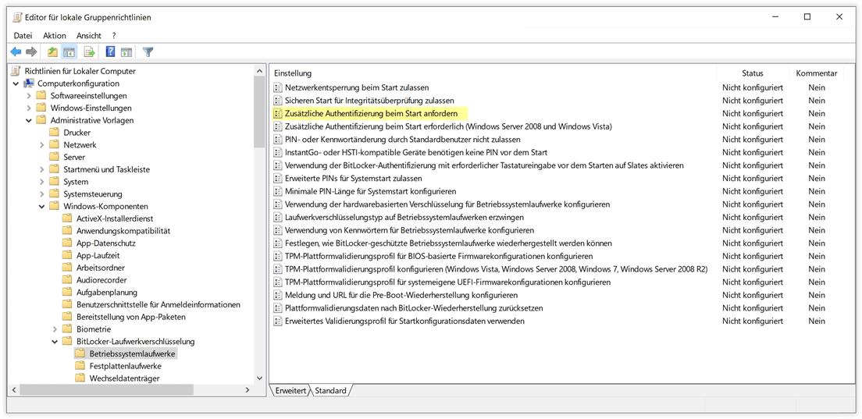Select Zusätzliche Authentifizierung beim Start anfordern
This screenshot has width=862, height=419.
371,113
